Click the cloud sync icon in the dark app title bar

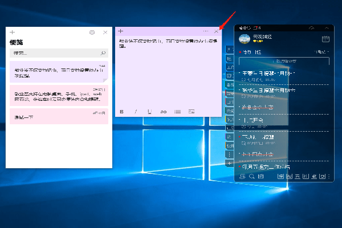click(x=311, y=28)
